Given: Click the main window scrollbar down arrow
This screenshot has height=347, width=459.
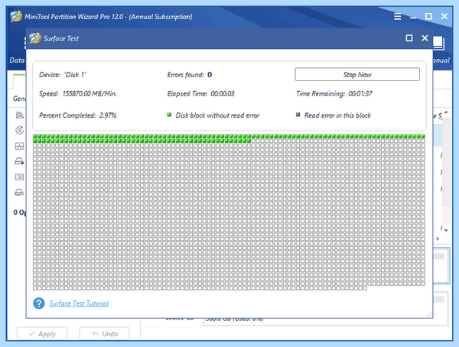Looking at the screenshot, I should [x=446, y=230].
